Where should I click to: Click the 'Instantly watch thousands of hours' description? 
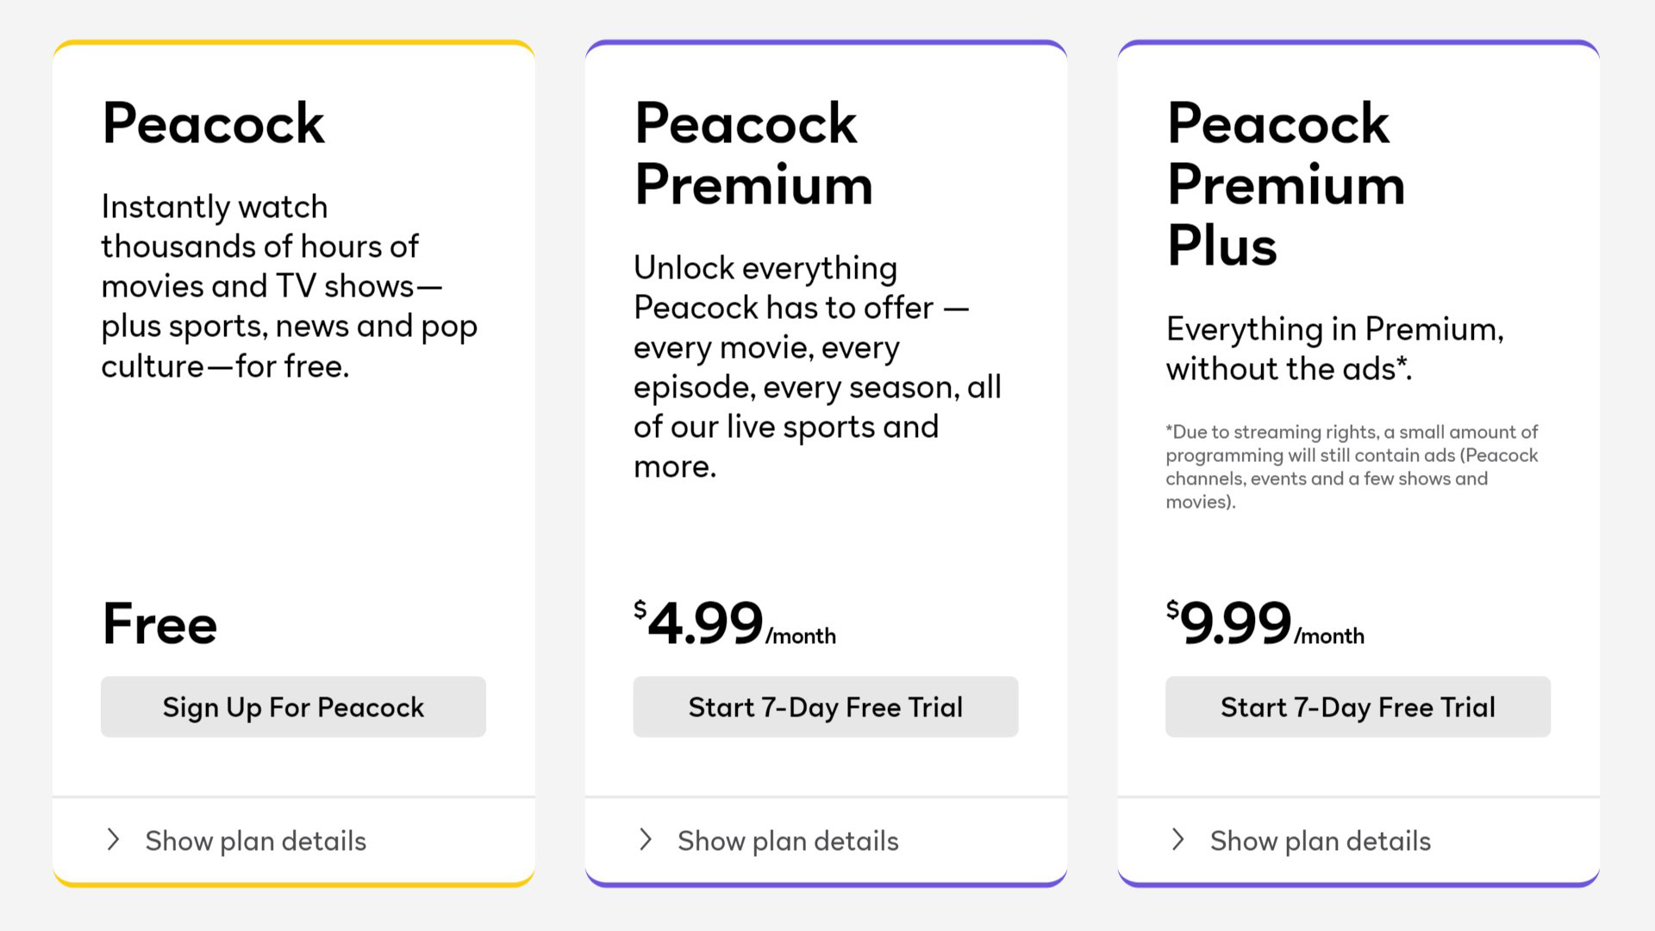(x=289, y=286)
